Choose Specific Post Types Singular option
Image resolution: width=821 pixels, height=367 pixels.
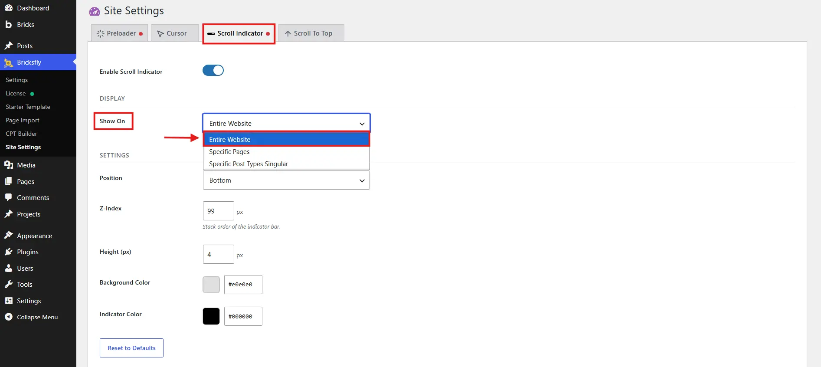[286, 164]
